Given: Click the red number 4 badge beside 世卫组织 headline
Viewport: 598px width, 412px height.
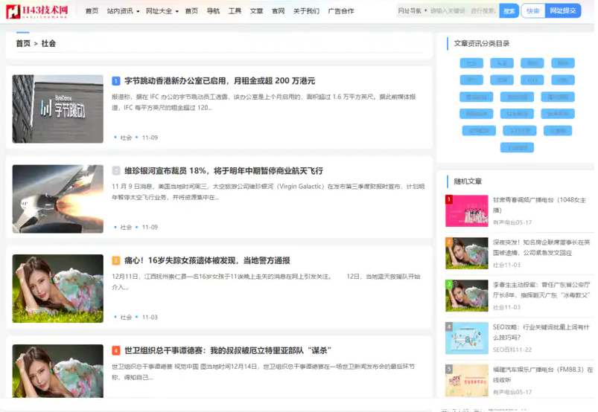Looking at the screenshot, I should pos(116,350).
